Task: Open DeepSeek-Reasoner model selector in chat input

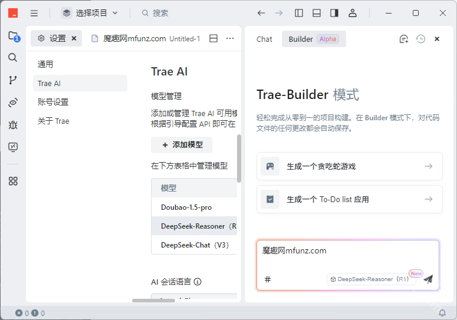Action: [371, 279]
